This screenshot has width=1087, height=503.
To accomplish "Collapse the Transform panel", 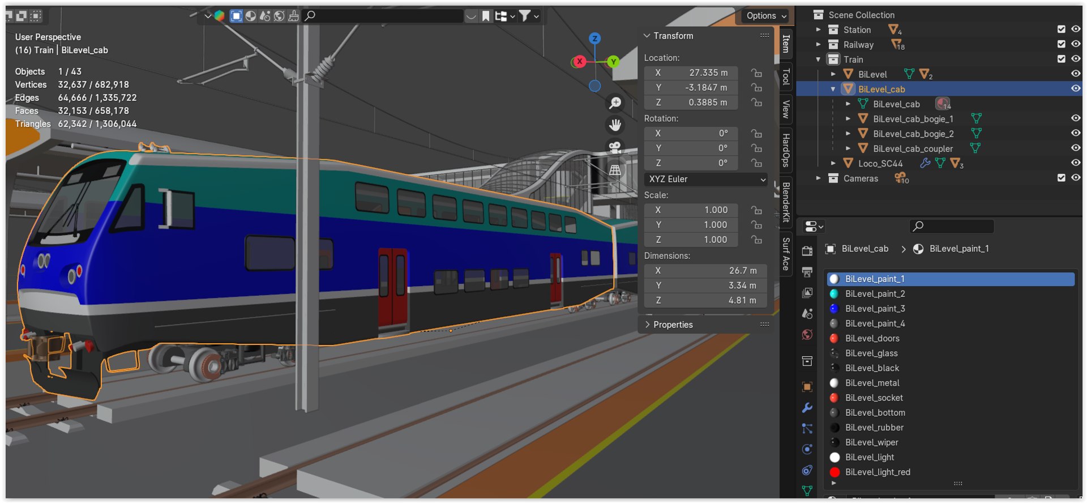I will [647, 36].
